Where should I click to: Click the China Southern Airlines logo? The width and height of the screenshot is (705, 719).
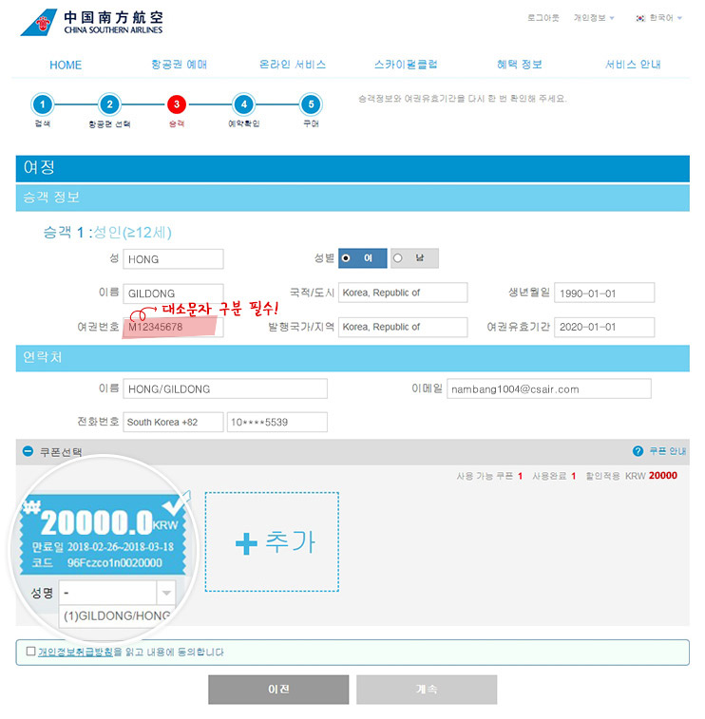click(x=91, y=23)
